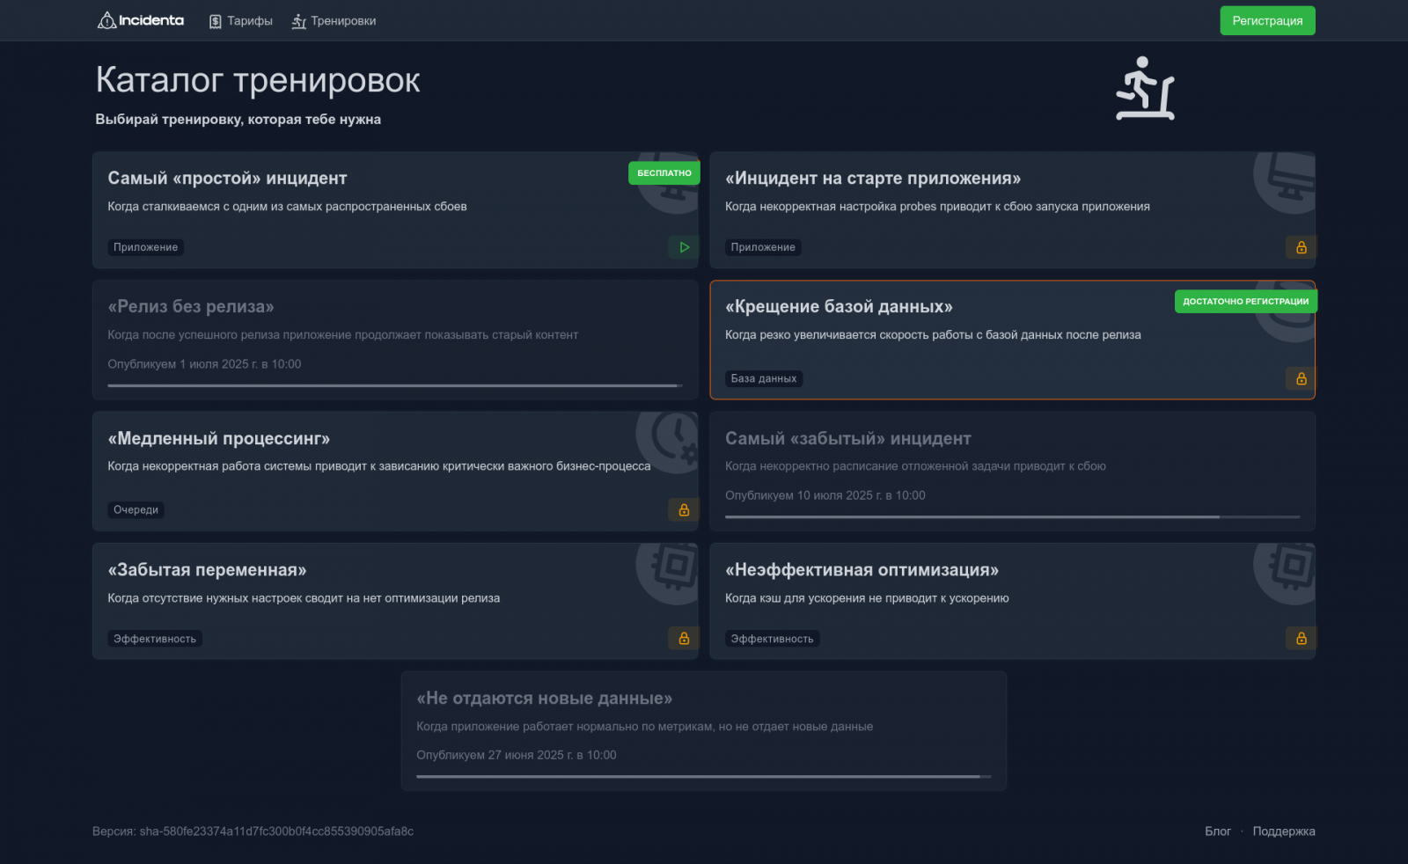
Task: Click Приложение tag on «Инцидент на старте приложения»
Action: point(763,247)
